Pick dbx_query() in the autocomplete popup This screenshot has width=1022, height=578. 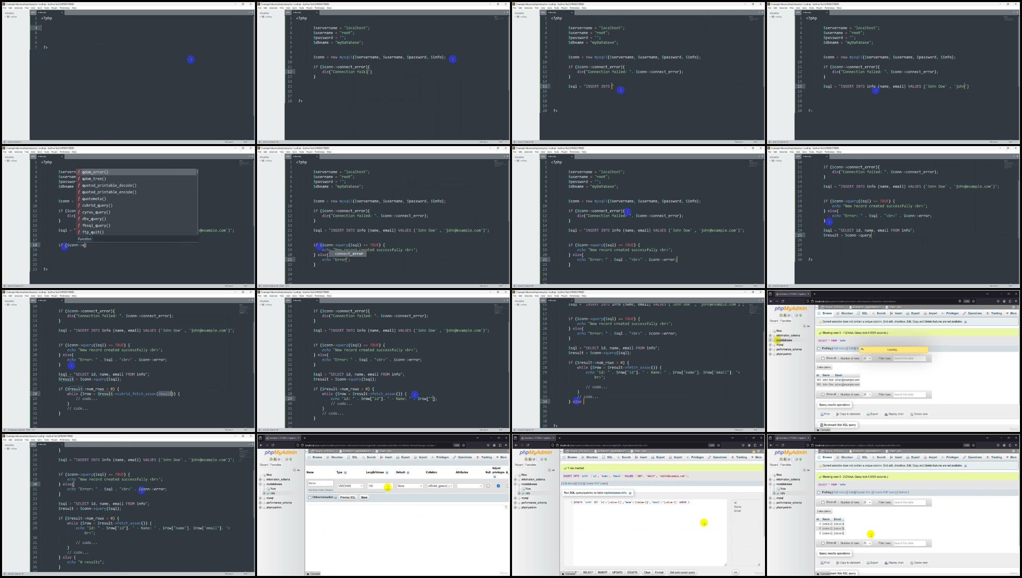[94, 219]
